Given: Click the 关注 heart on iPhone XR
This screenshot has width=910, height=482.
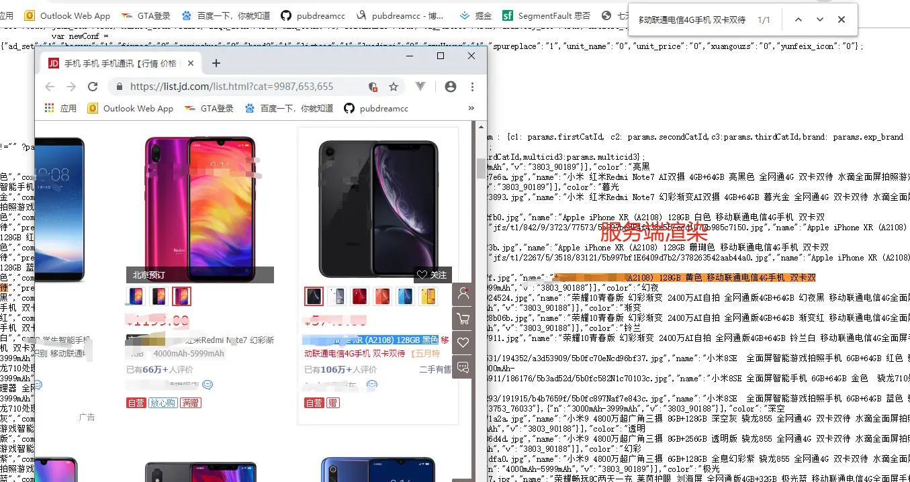Looking at the screenshot, I should 431,275.
